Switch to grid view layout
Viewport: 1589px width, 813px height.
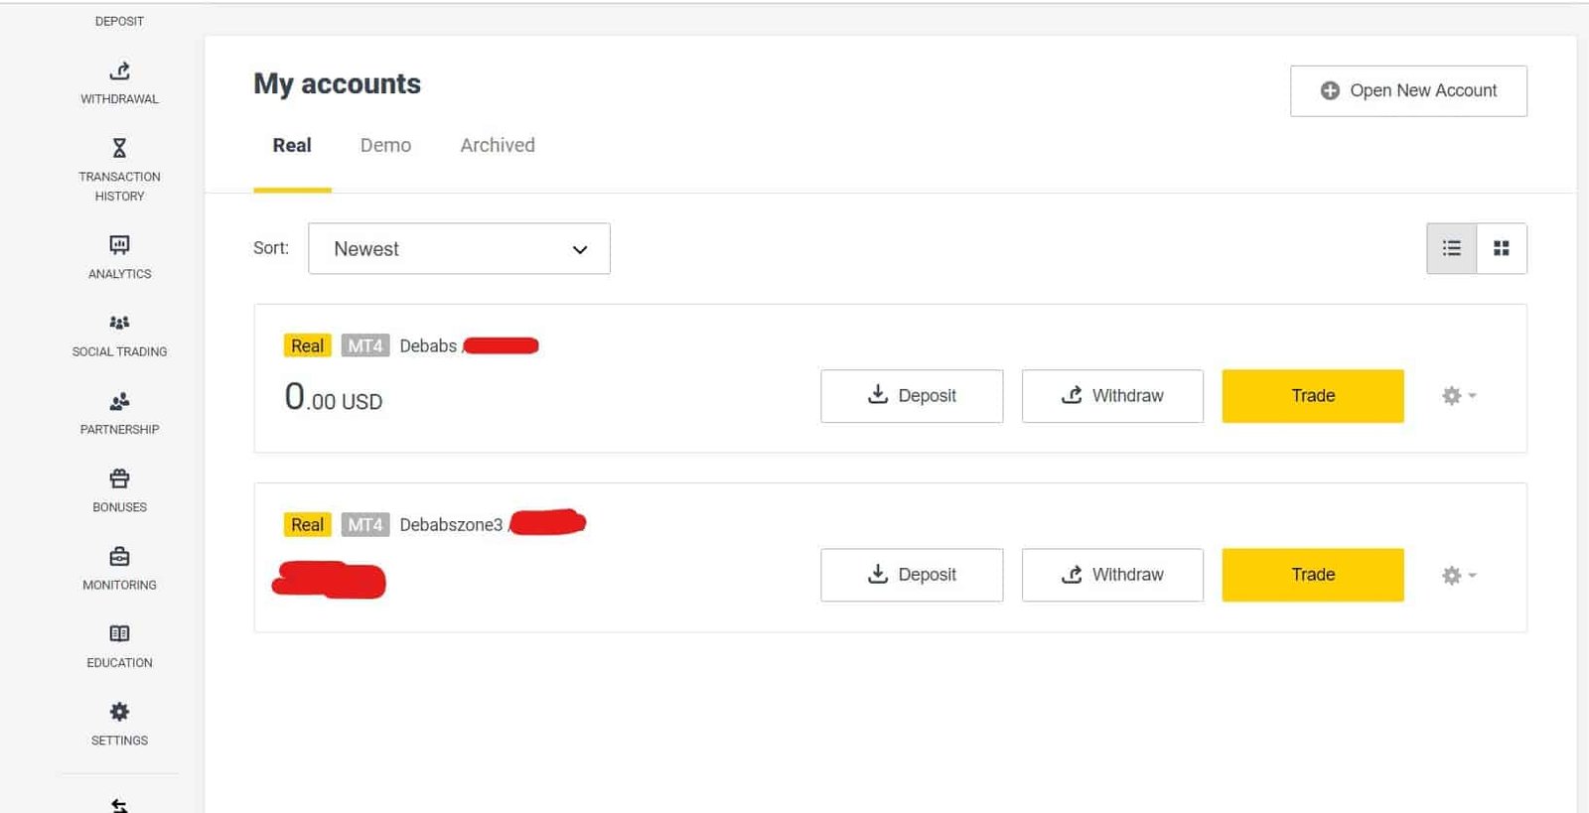1502,248
